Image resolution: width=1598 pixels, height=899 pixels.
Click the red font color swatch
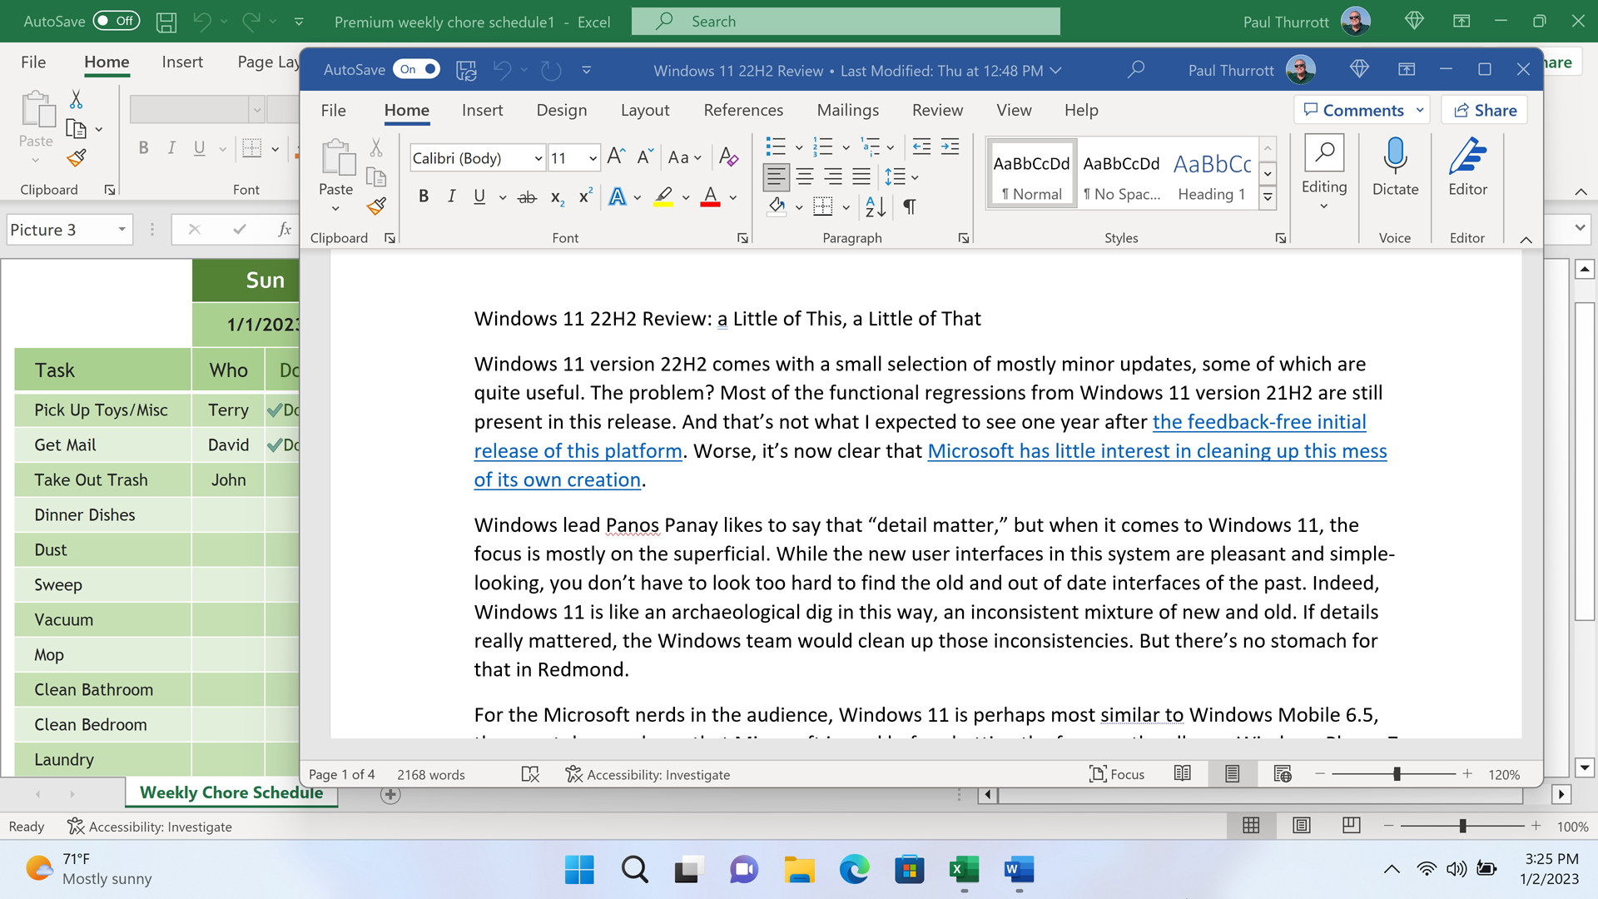tap(710, 197)
